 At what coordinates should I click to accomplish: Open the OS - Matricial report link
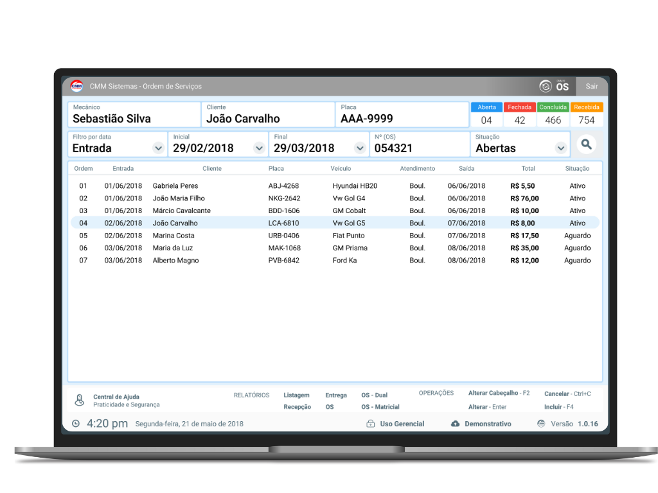(380, 407)
